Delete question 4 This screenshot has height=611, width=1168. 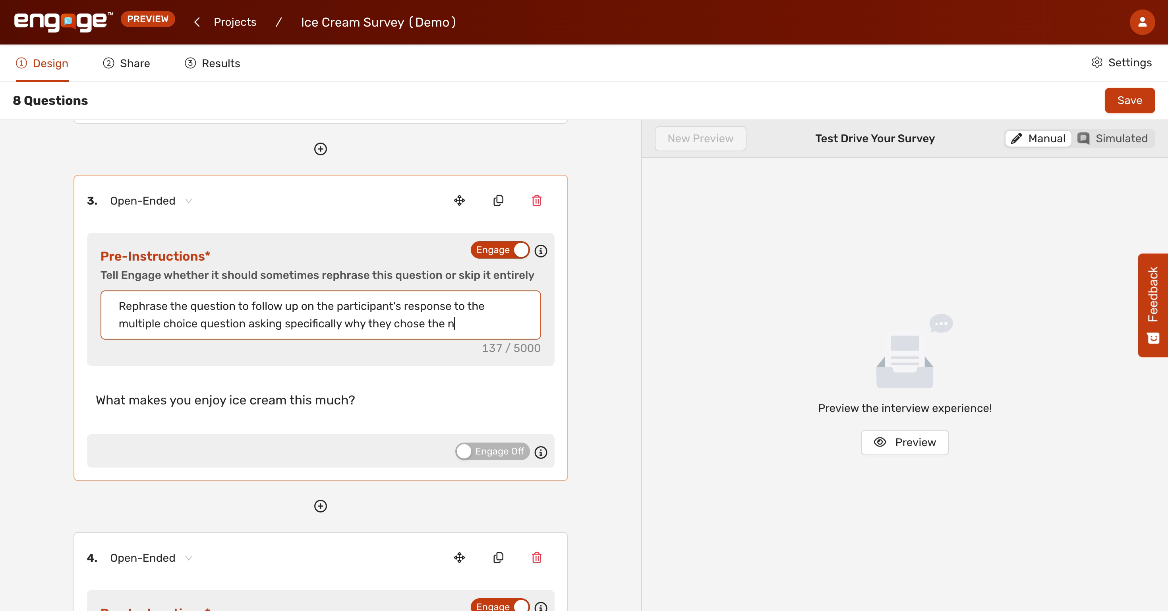[x=536, y=557]
